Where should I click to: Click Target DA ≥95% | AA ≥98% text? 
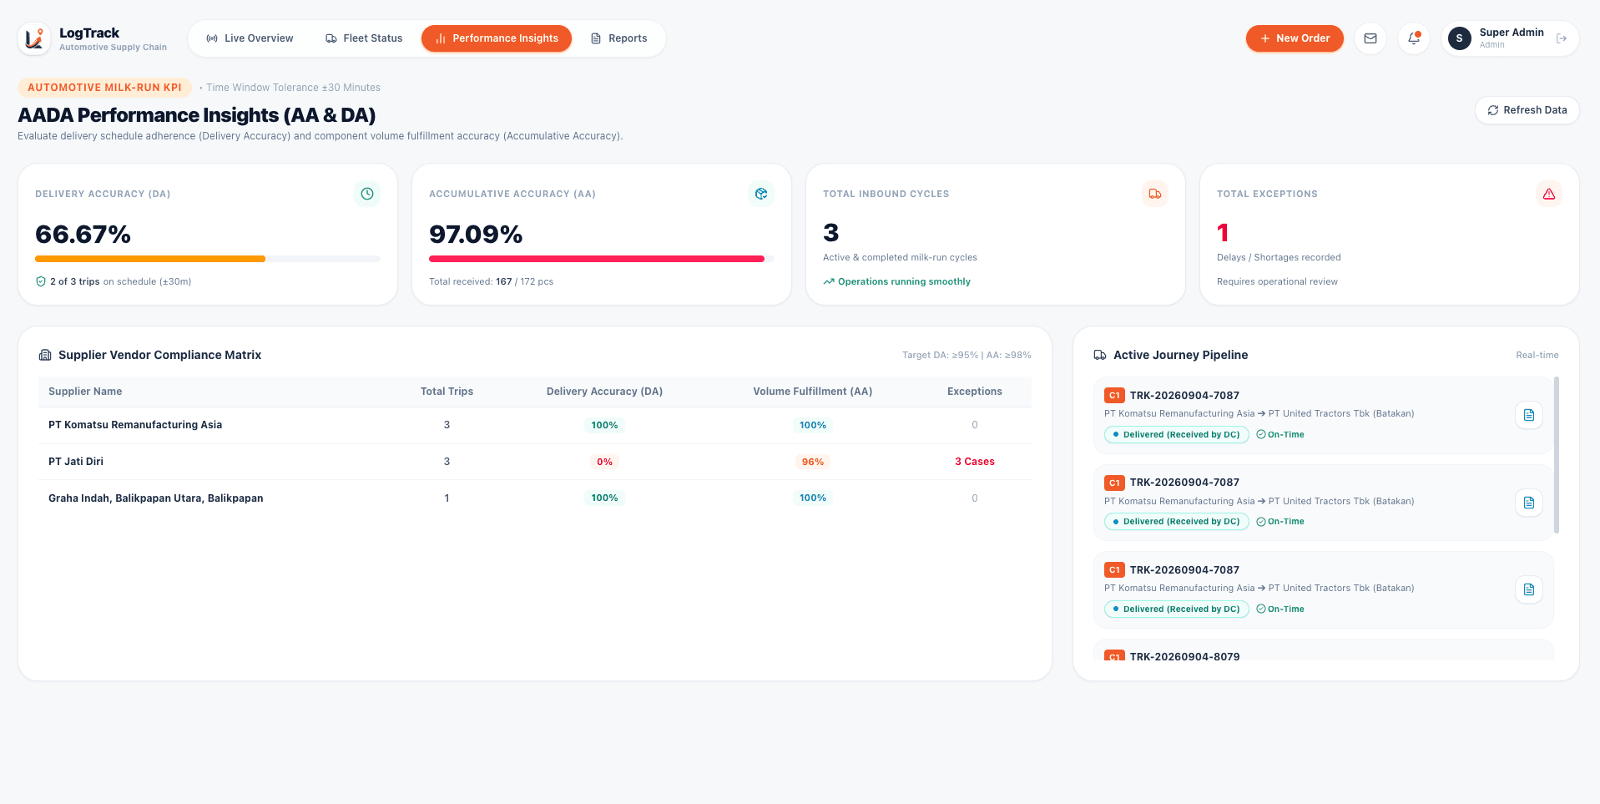[x=967, y=355]
